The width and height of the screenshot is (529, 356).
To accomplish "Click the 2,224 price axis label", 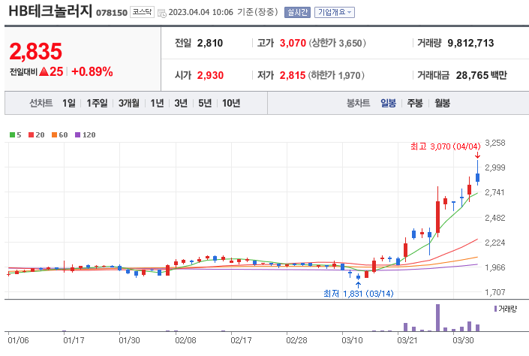I will (495, 243).
